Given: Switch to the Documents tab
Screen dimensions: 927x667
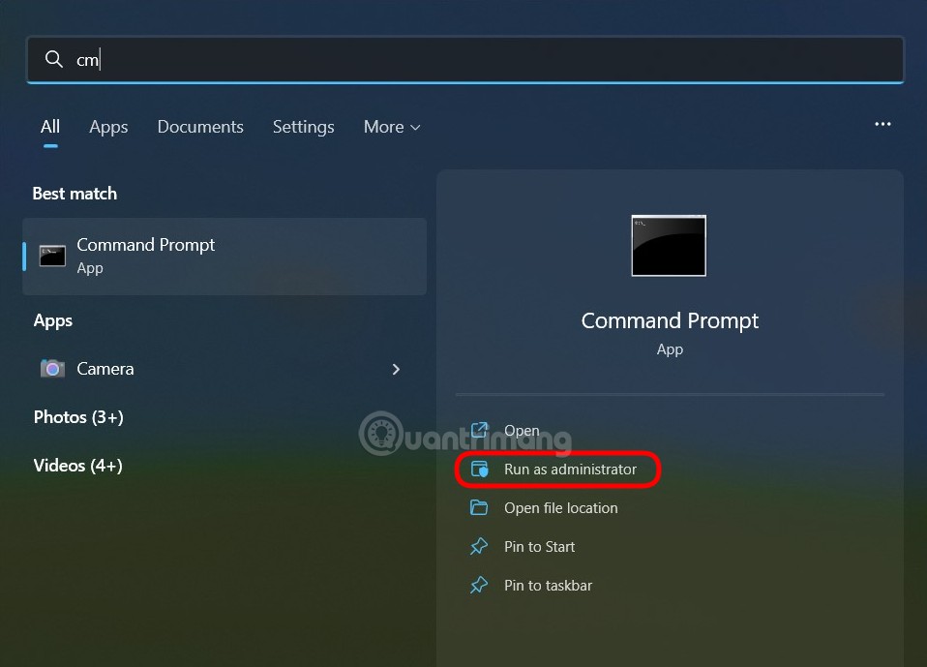Looking at the screenshot, I should coord(199,127).
